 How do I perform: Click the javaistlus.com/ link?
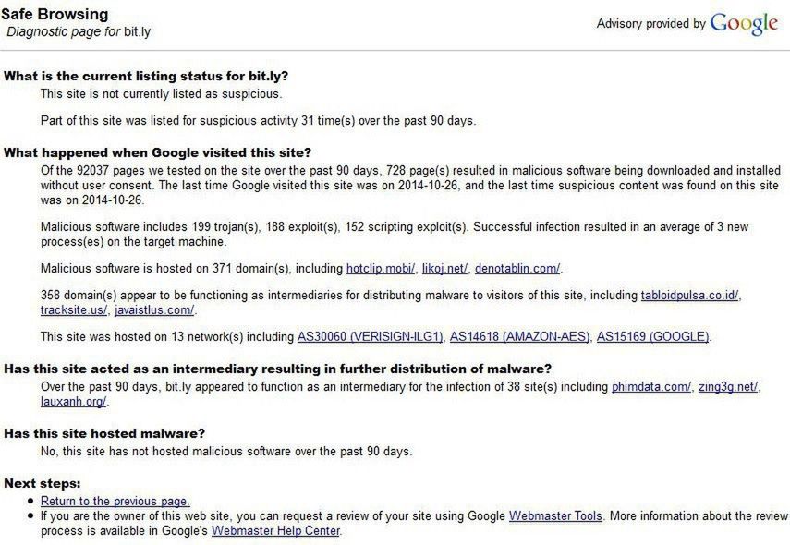154,310
